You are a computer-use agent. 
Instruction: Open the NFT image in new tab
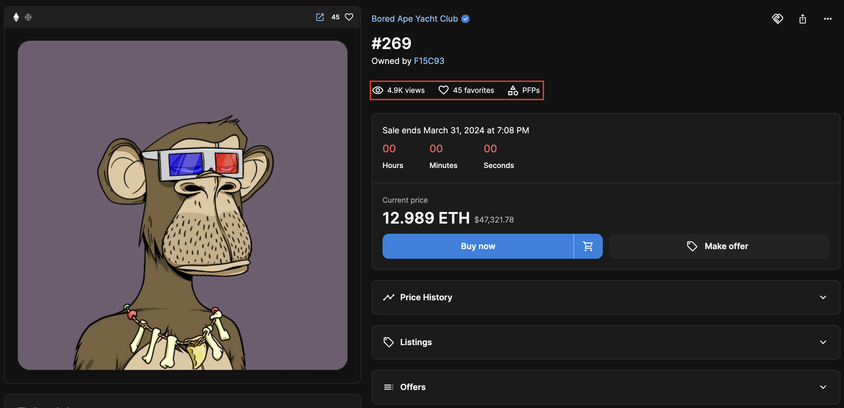coord(320,17)
